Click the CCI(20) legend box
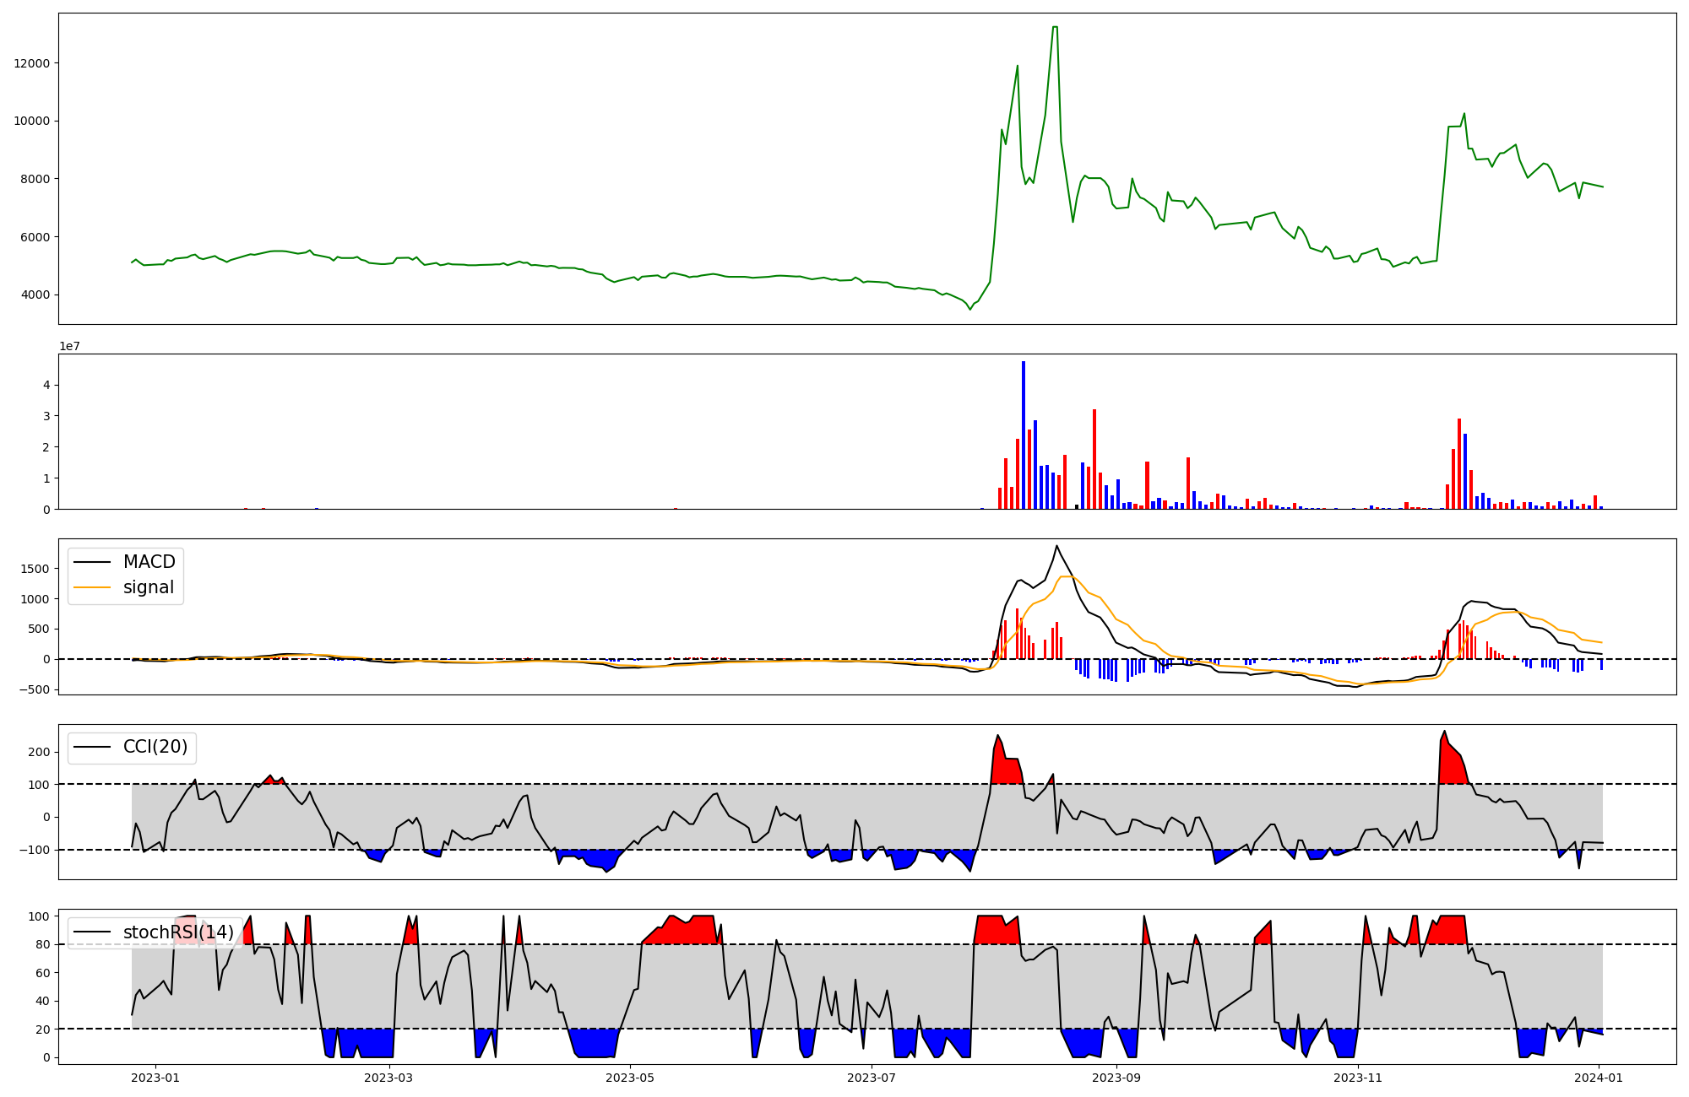The height and width of the screenshot is (1097, 1689). tap(133, 748)
